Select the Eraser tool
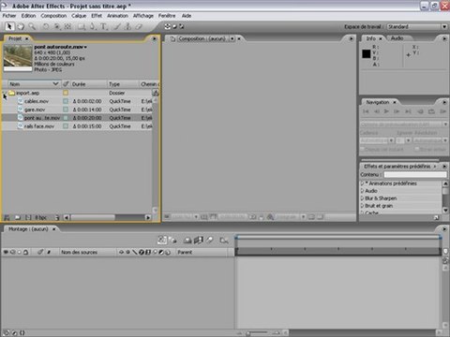 (x=139, y=27)
